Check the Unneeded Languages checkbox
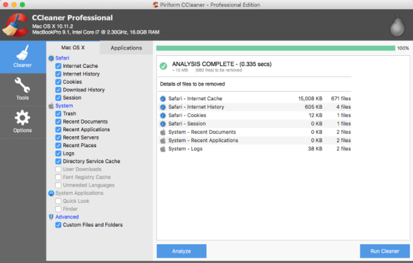 [58, 185]
